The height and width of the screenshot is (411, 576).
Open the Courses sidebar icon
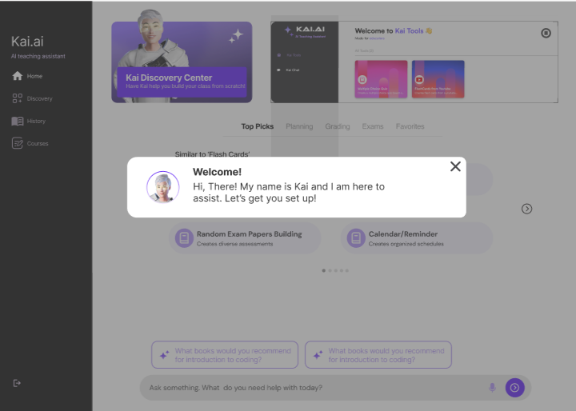point(18,143)
